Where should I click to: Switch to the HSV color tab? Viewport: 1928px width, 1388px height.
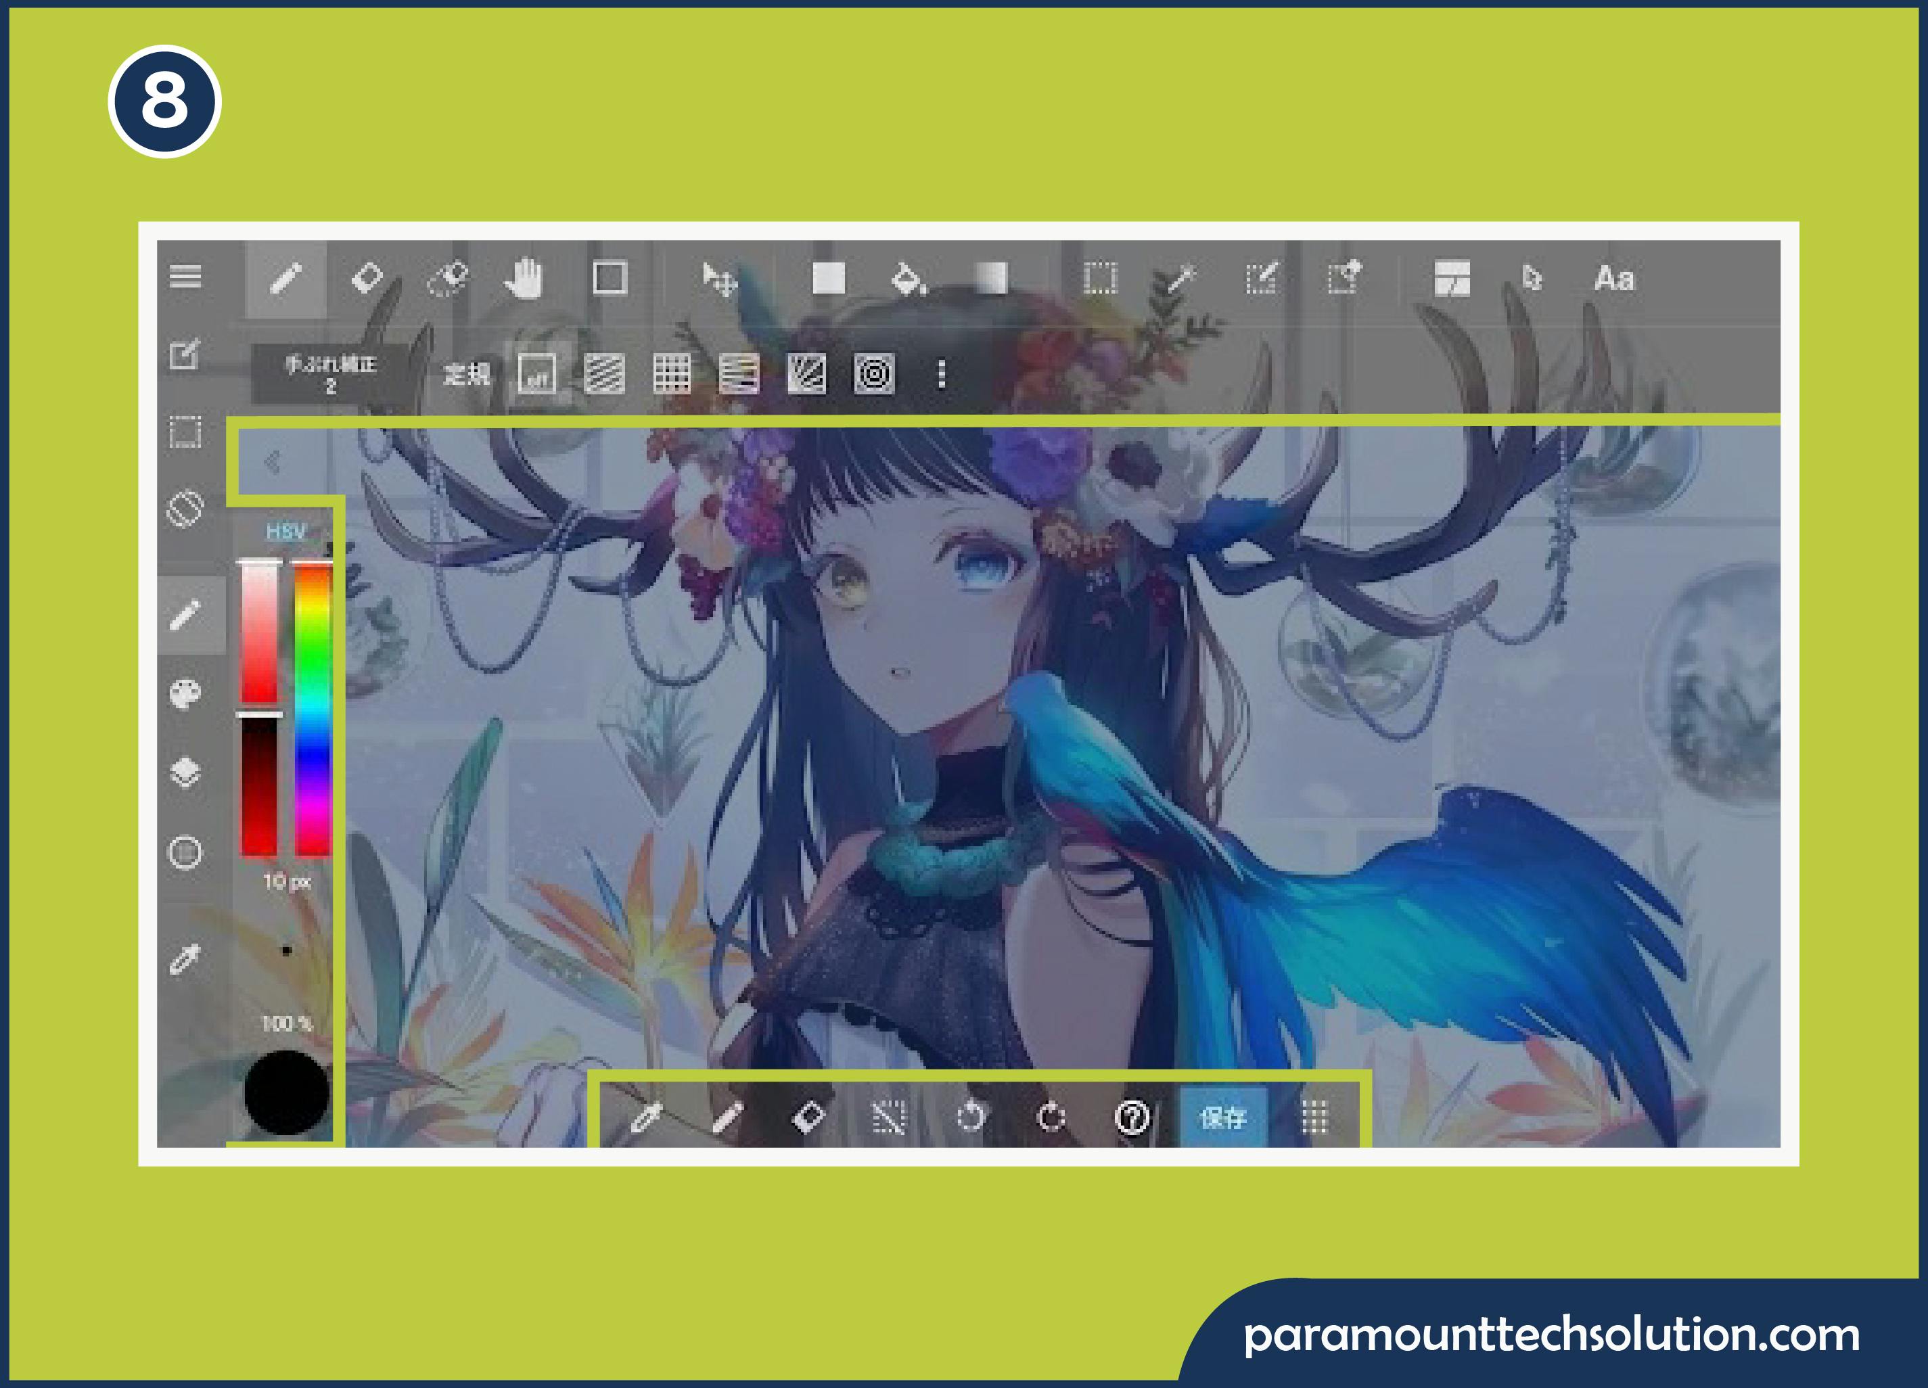[285, 532]
